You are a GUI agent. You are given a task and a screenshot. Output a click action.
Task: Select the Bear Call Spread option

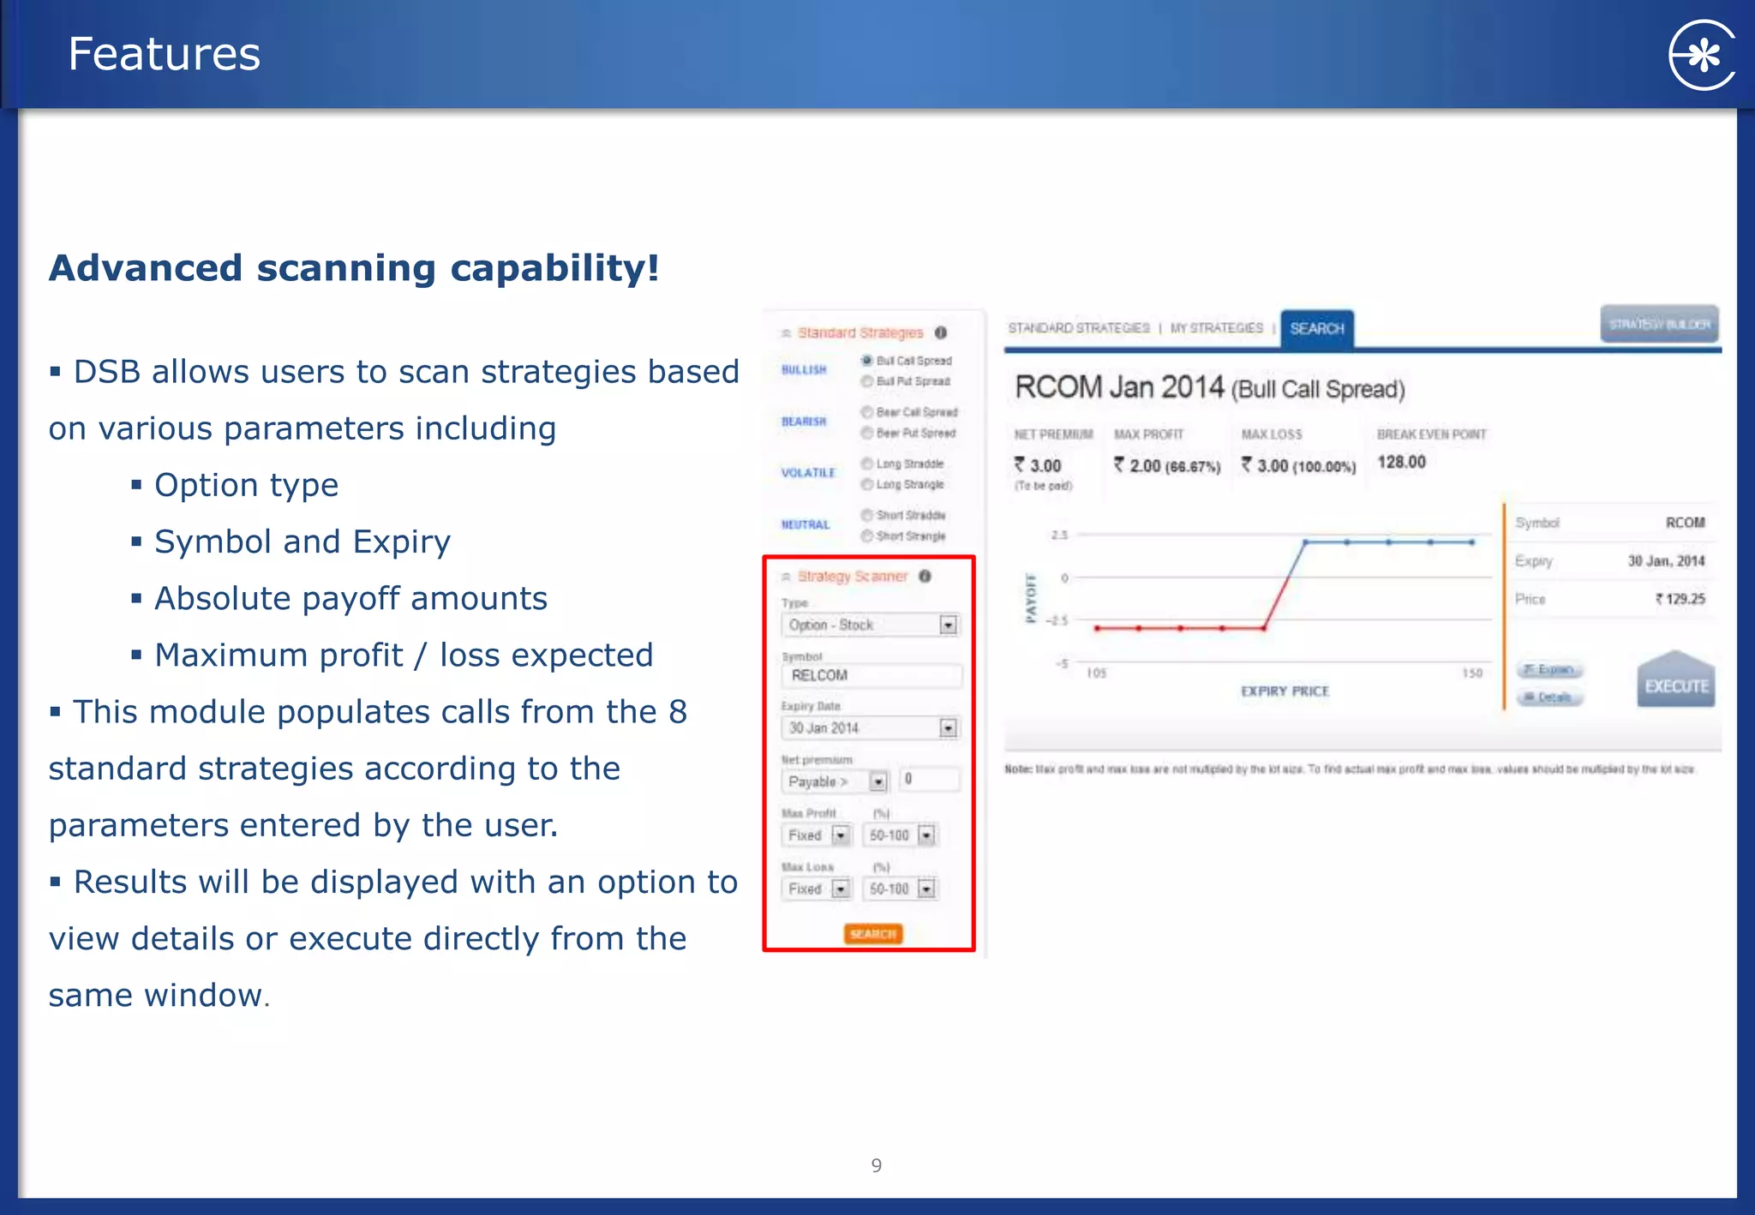point(867,412)
